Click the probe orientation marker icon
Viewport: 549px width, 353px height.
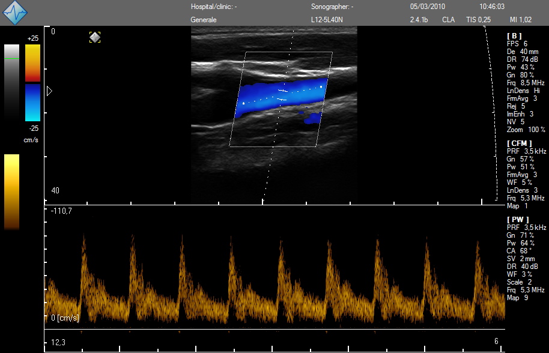tap(95, 37)
